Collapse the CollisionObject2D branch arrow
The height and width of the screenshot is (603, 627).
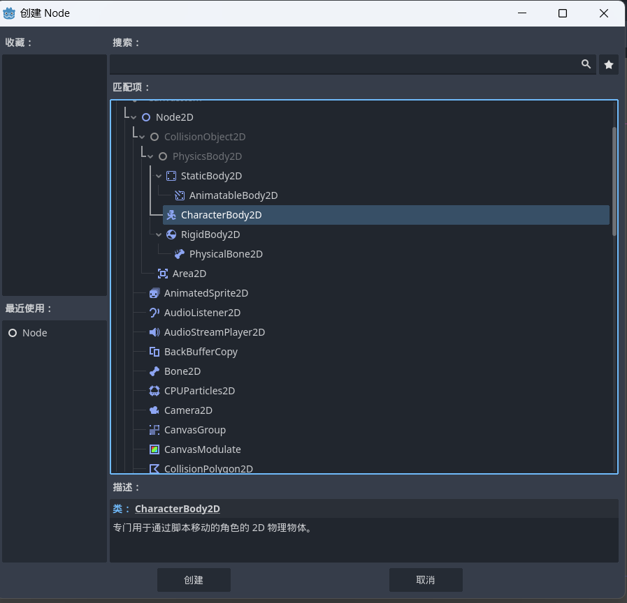[x=142, y=137]
